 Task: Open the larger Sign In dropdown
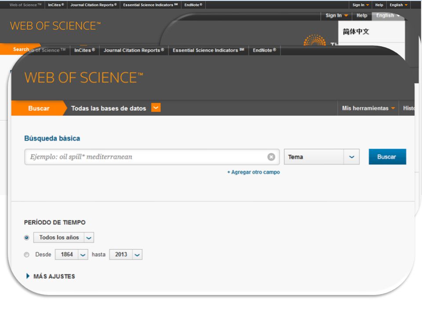tap(336, 15)
